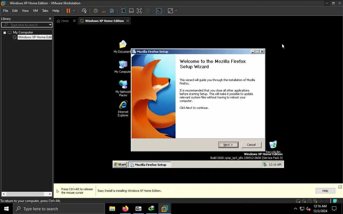Click Next in Firefox Setup wizard
The height and width of the screenshot is (214, 343).
coord(228,145)
